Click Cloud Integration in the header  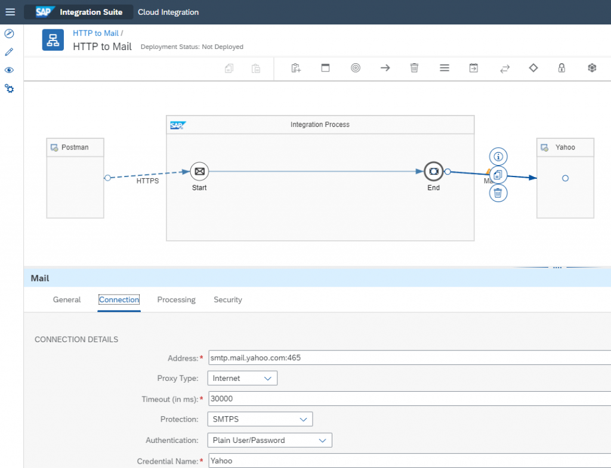coord(168,12)
